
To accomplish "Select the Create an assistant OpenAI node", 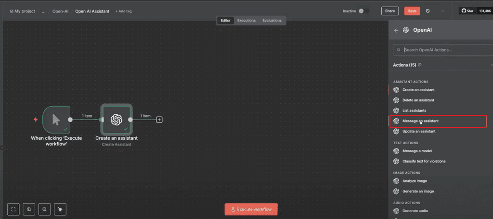I will (x=117, y=120).
